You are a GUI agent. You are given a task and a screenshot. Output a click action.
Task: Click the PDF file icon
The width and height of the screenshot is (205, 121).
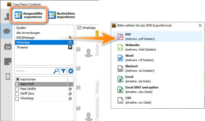[x=120, y=37]
